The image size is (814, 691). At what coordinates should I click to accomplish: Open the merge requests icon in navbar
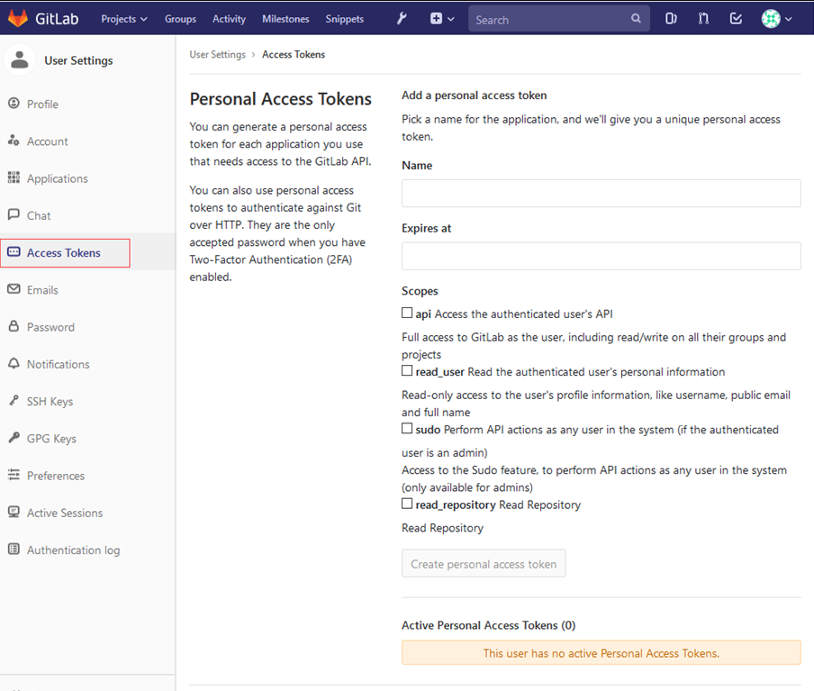pos(703,19)
